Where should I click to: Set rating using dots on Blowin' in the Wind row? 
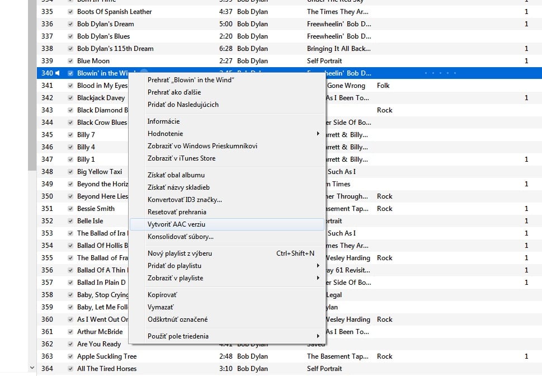440,73
